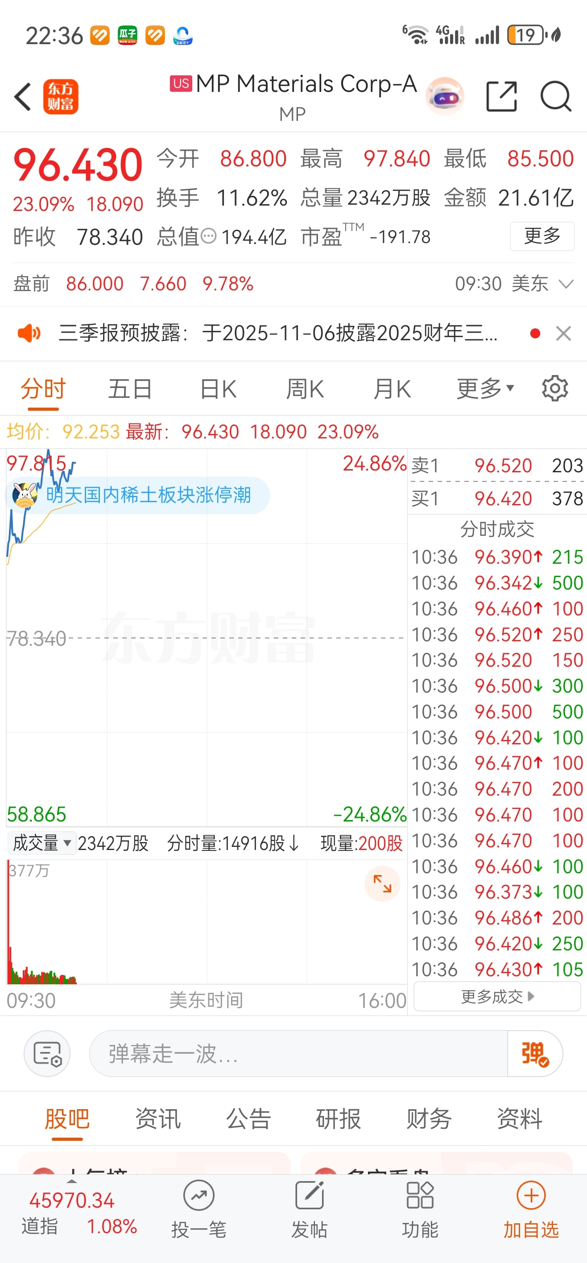
Task: Tap the 市盈TTM -191.78 value
Action: [400, 237]
